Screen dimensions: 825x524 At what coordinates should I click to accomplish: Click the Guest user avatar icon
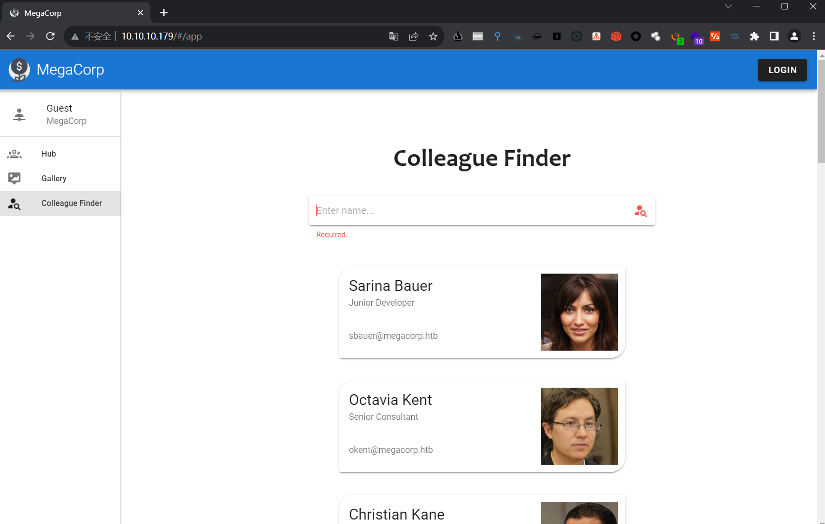click(19, 115)
